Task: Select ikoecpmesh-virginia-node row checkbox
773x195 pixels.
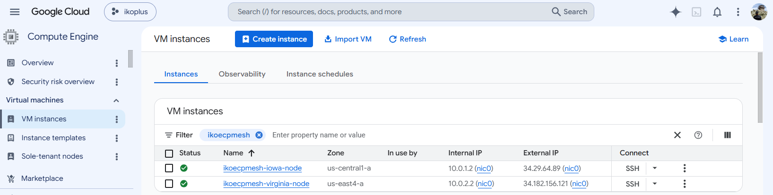Action: click(x=169, y=184)
